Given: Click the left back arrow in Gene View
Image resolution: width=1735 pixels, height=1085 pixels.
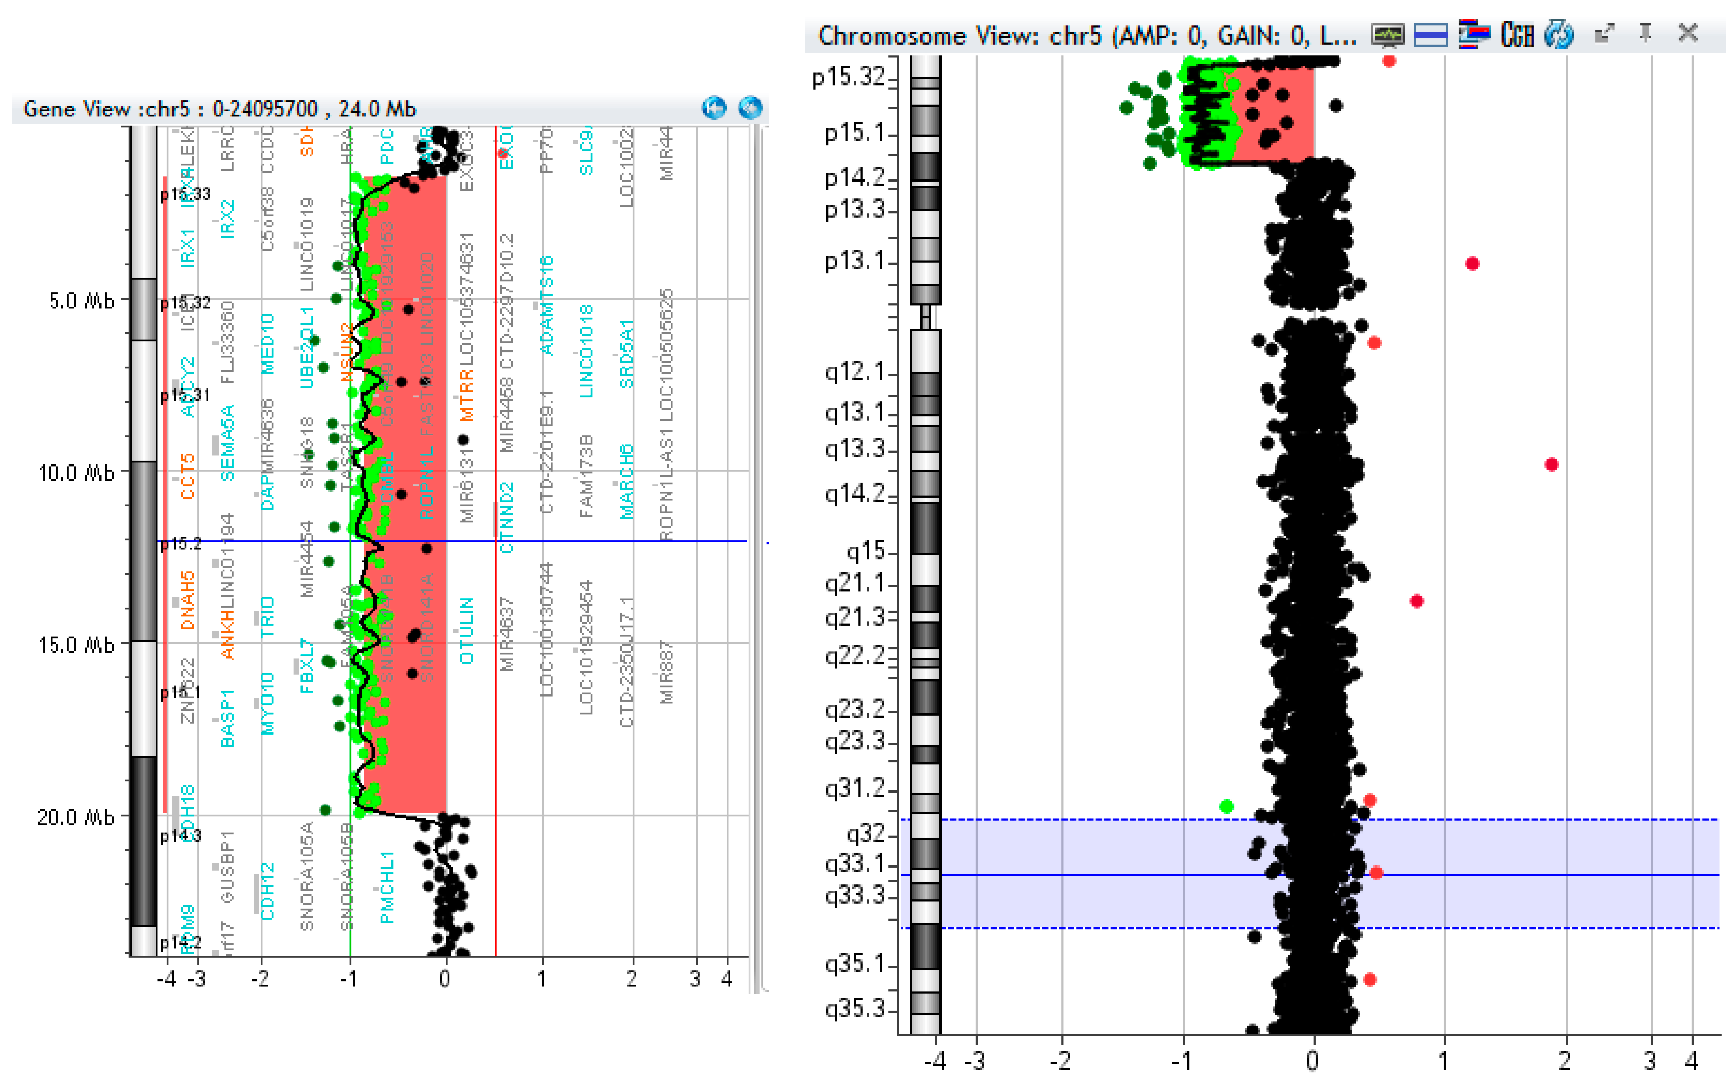Looking at the screenshot, I should (713, 108).
